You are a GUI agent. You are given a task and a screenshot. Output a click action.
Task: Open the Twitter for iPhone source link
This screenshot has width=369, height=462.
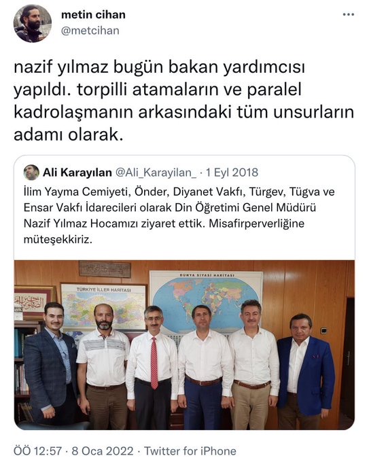pyautogui.click(x=190, y=451)
